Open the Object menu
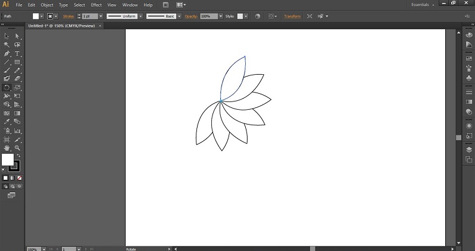This screenshot has width=475, height=251. coord(47,5)
